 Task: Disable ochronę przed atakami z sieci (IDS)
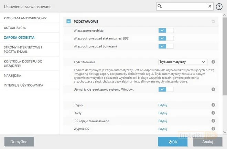[x=166, y=38]
